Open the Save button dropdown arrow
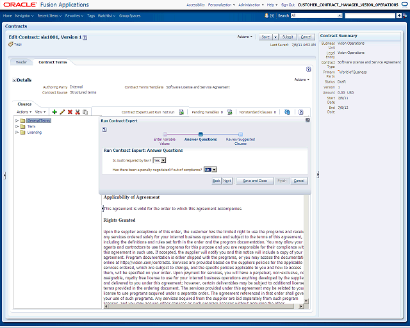The height and width of the screenshot is (328, 410). coord(275,37)
